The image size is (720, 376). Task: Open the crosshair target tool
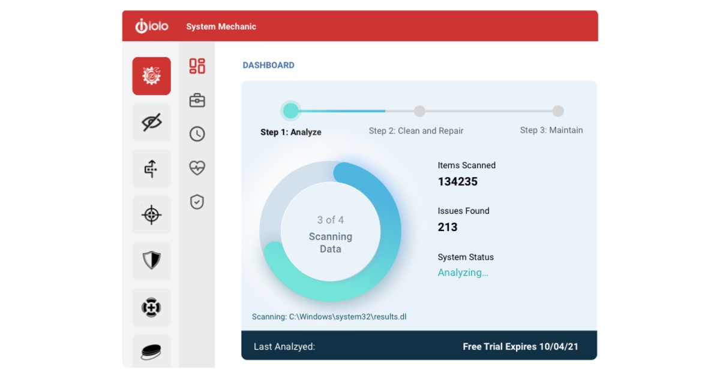[151, 215]
